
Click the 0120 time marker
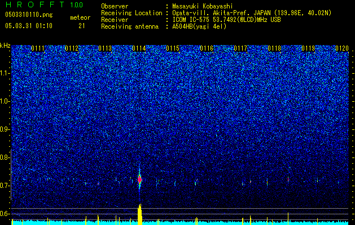[x=342, y=48]
